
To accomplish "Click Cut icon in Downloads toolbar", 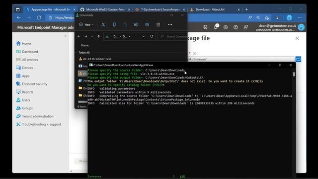I will tap(103, 24).
